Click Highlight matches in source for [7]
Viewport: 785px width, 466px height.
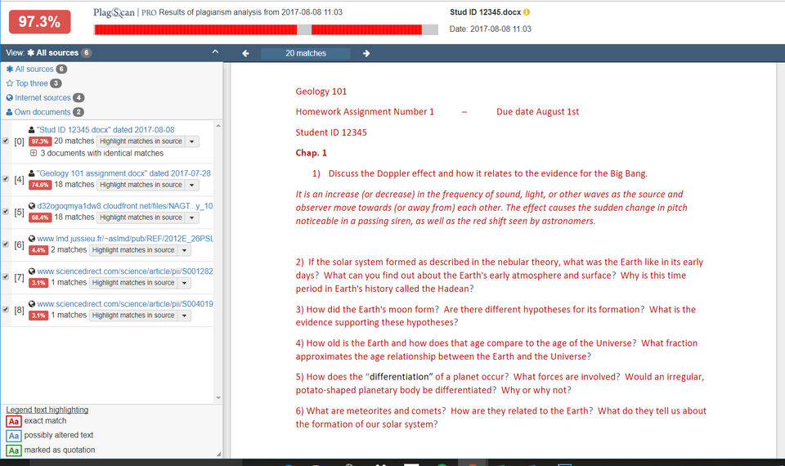click(x=133, y=283)
